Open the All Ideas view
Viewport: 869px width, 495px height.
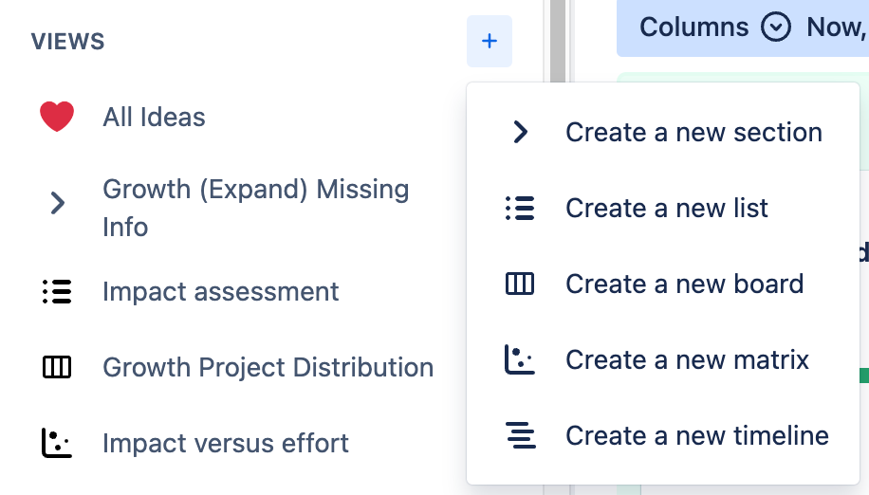pyautogui.click(x=154, y=117)
